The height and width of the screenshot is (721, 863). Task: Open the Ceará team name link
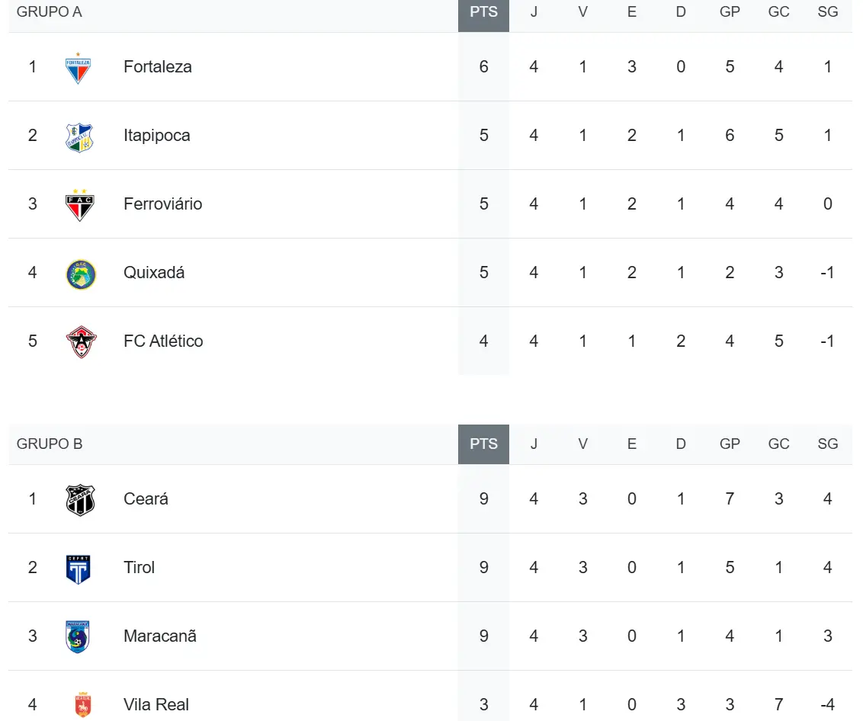[146, 499]
